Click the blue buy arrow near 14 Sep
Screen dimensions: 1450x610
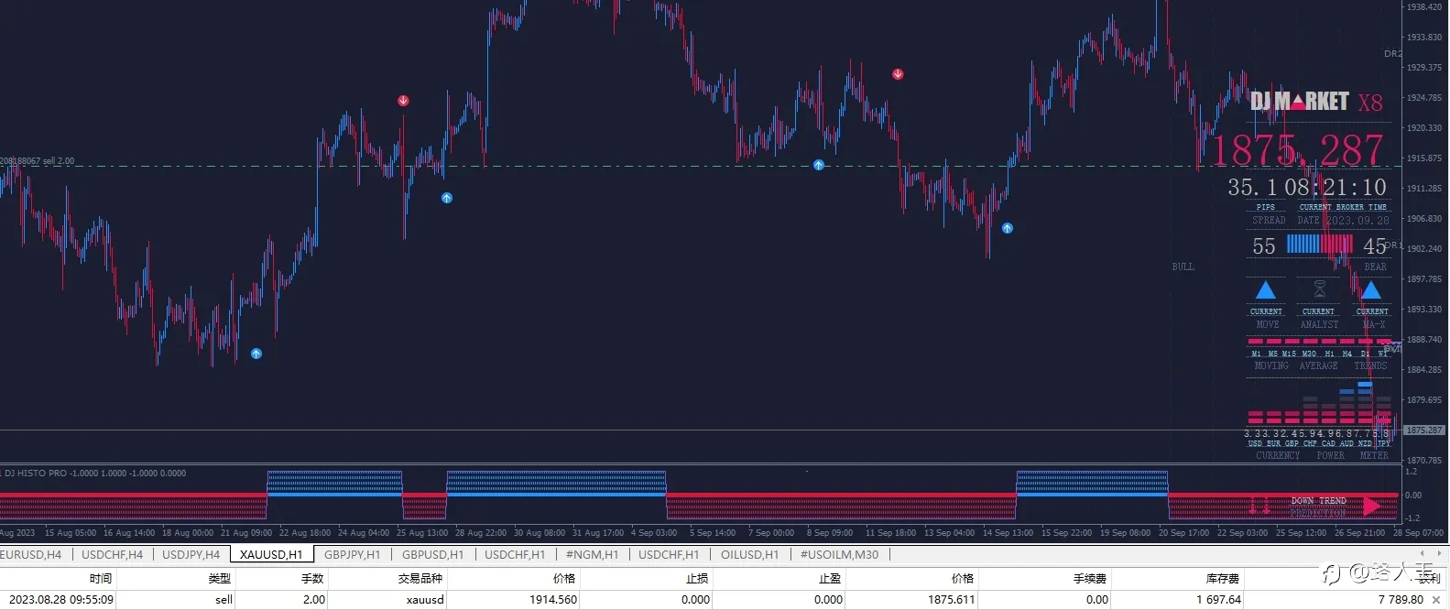click(x=1008, y=228)
